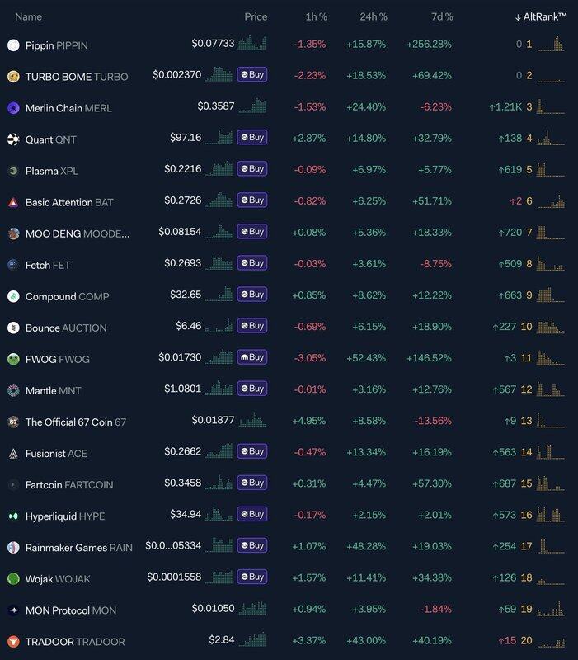
Task: Open the Merlin Chain MERL row link
Action: click(x=68, y=108)
